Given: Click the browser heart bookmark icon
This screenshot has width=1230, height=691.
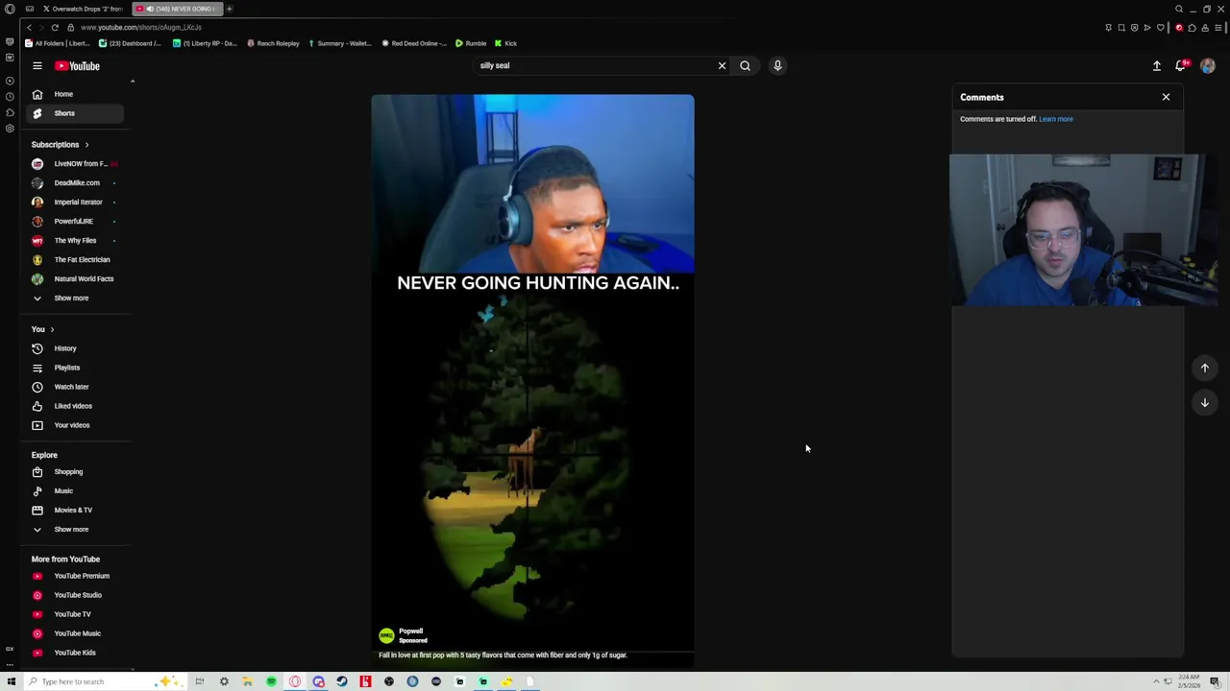Looking at the screenshot, I should (x=1161, y=28).
